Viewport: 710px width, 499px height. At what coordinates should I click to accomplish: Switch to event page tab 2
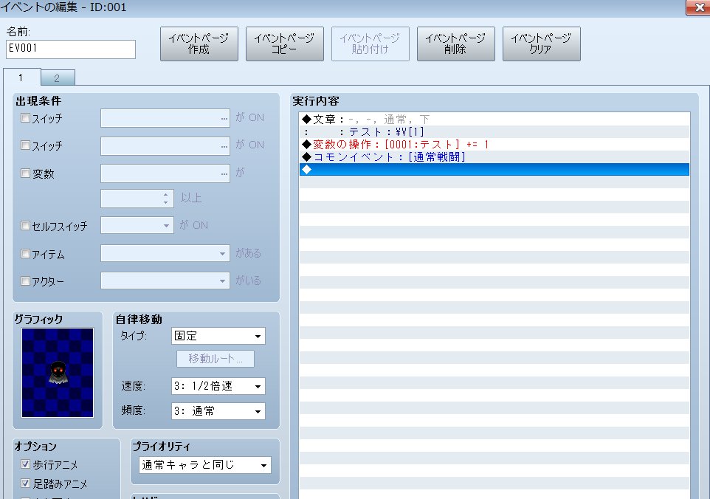[57, 78]
